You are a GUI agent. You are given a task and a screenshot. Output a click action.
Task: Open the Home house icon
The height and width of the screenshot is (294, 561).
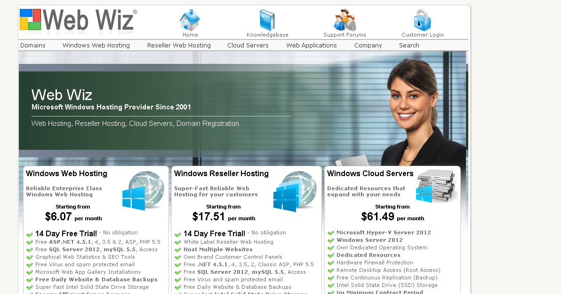190,20
